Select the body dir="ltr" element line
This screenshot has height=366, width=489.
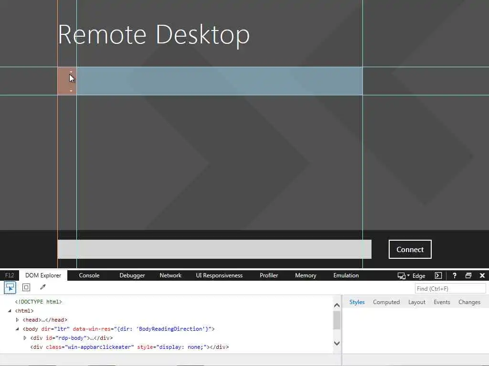(118, 329)
